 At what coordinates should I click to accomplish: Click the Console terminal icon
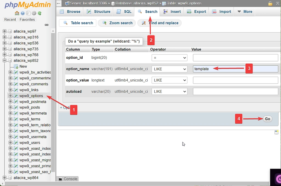point(61,179)
